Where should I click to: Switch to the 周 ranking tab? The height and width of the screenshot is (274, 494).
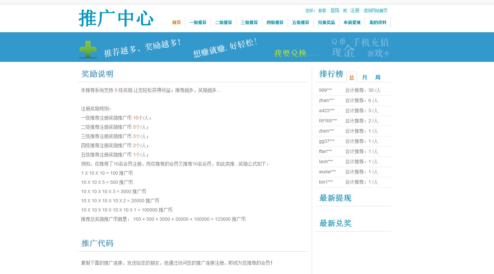click(x=377, y=77)
